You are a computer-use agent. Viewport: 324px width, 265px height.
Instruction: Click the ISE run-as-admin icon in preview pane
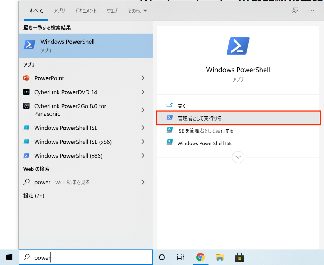[170, 130]
